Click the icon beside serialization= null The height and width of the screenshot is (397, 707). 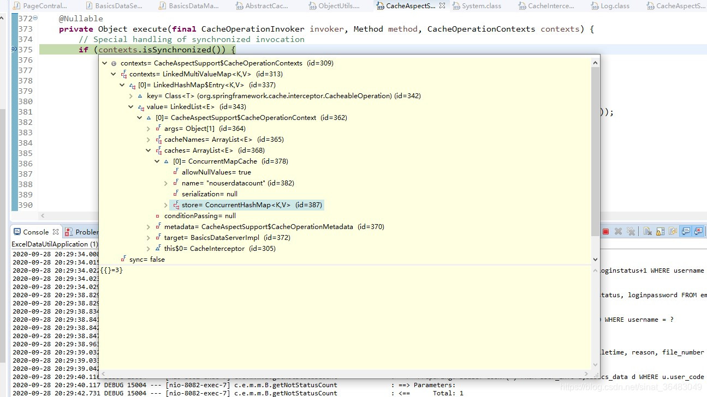[176, 194]
